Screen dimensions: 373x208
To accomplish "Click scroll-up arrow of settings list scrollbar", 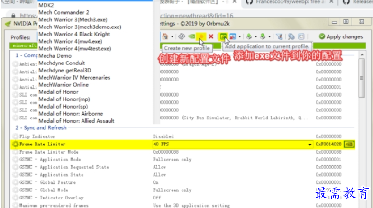I will [362, 54].
